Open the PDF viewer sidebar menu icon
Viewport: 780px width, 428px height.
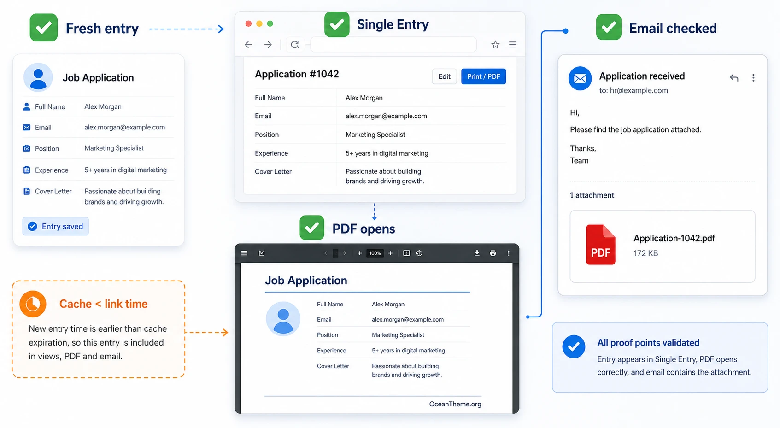244,253
